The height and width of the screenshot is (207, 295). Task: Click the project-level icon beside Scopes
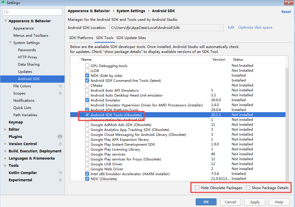pyautogui.click(x=60, y=93)
